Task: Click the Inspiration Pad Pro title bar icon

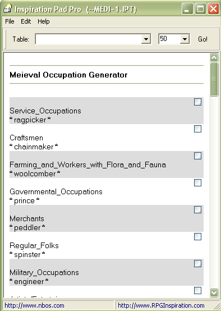Action: tap(7, 9)
